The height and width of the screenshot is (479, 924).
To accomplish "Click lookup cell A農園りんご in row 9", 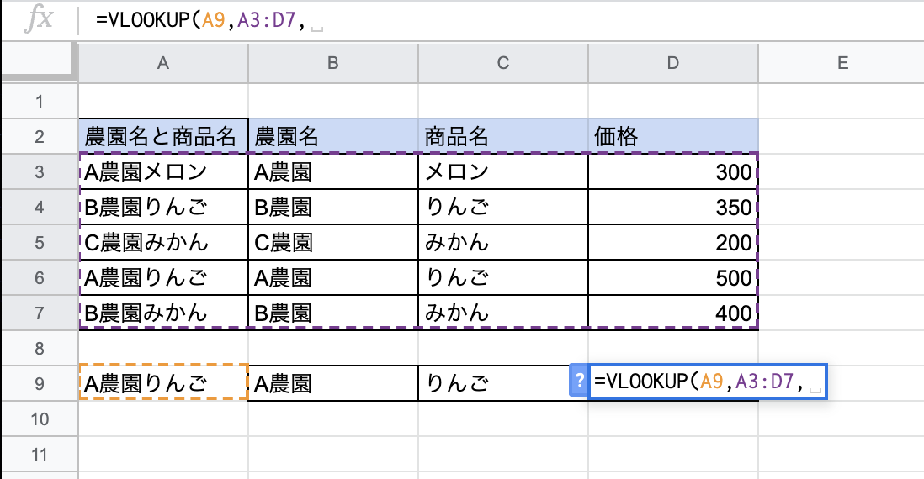I will pyautogui.click(x=163, y=384).
